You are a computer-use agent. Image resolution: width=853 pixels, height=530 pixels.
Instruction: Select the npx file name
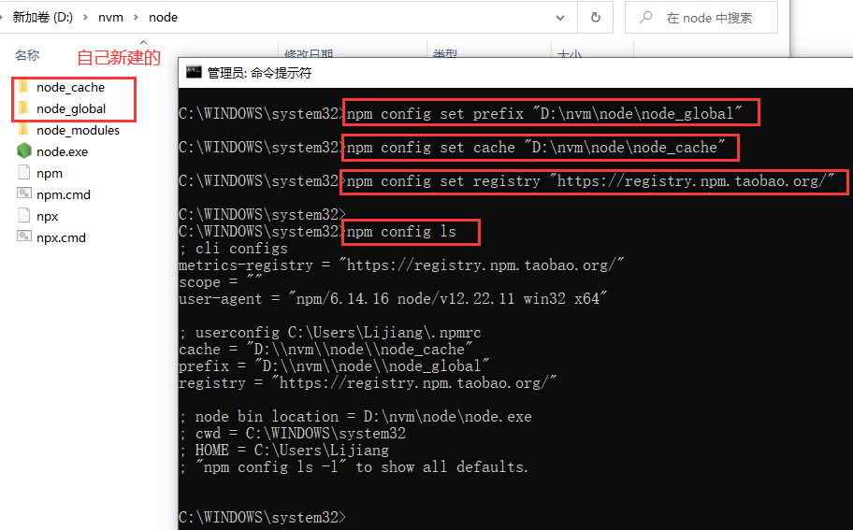[x=48, y=216]
